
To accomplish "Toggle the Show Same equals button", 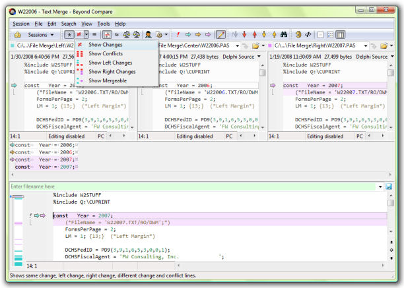I will point(95,34).
